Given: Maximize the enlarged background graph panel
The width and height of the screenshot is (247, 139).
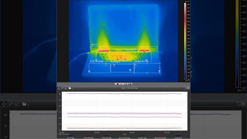Looking at the screenshot, I should pos(239,104).
